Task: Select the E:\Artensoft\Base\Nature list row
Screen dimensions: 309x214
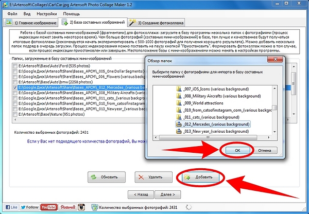Action: [x=51, y=114]
